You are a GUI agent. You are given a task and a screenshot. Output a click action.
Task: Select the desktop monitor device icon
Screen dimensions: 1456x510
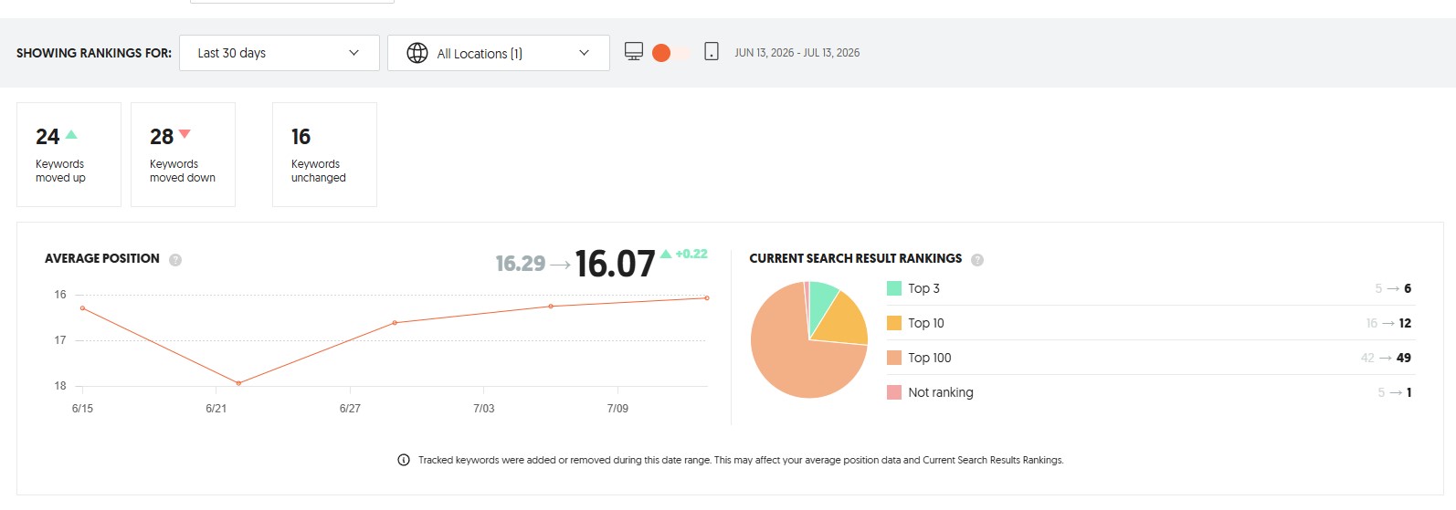click(x=634, y=51)
